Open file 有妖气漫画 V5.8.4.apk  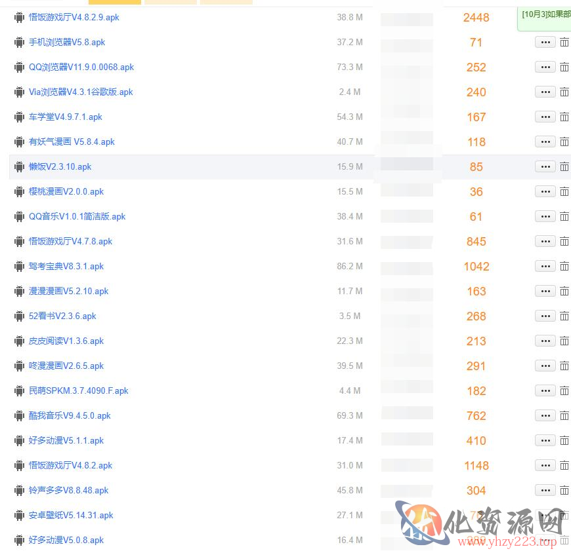tap(72, 142)
